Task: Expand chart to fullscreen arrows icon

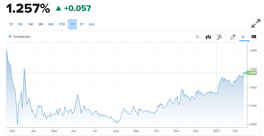Action: click(x=256, y=23)
